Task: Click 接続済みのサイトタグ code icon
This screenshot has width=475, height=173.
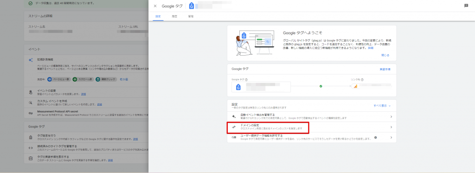Action: pyautogui.click(x=31, y=148)
